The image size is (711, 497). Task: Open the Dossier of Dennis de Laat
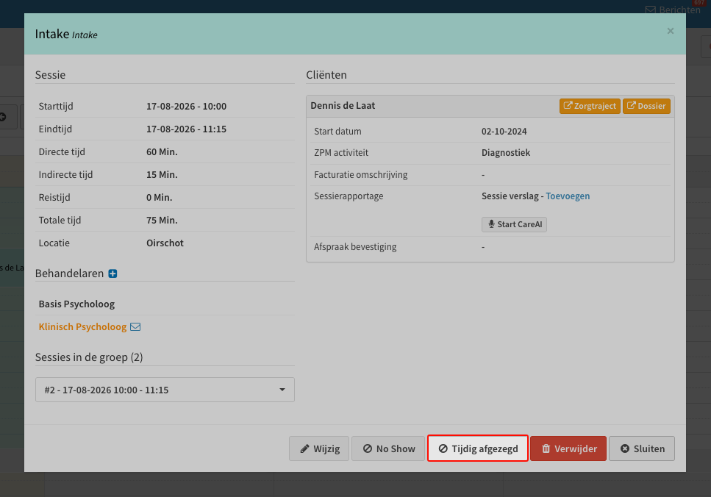coord(646,106)
